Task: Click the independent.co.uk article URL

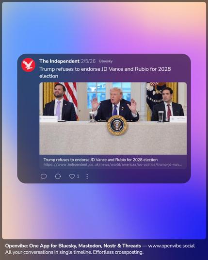Action: [x=112, y=164]
